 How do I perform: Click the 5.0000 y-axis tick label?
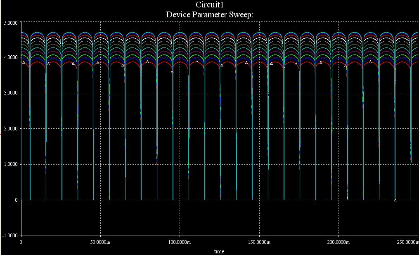pos(9,22)
